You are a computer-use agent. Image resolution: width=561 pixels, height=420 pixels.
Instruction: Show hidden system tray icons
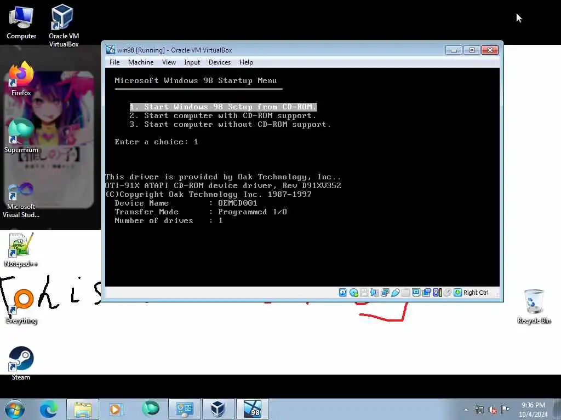click(x=466, y=410)
